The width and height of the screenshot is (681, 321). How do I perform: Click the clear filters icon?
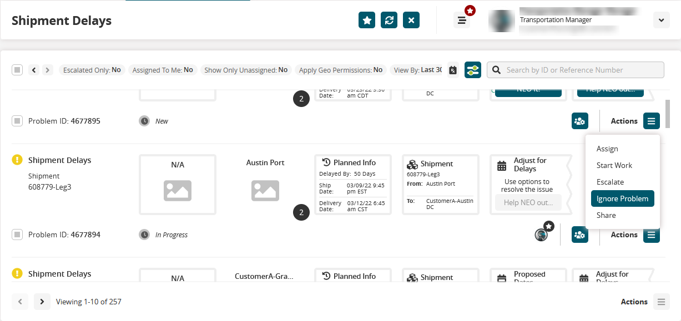coord(453,70)
